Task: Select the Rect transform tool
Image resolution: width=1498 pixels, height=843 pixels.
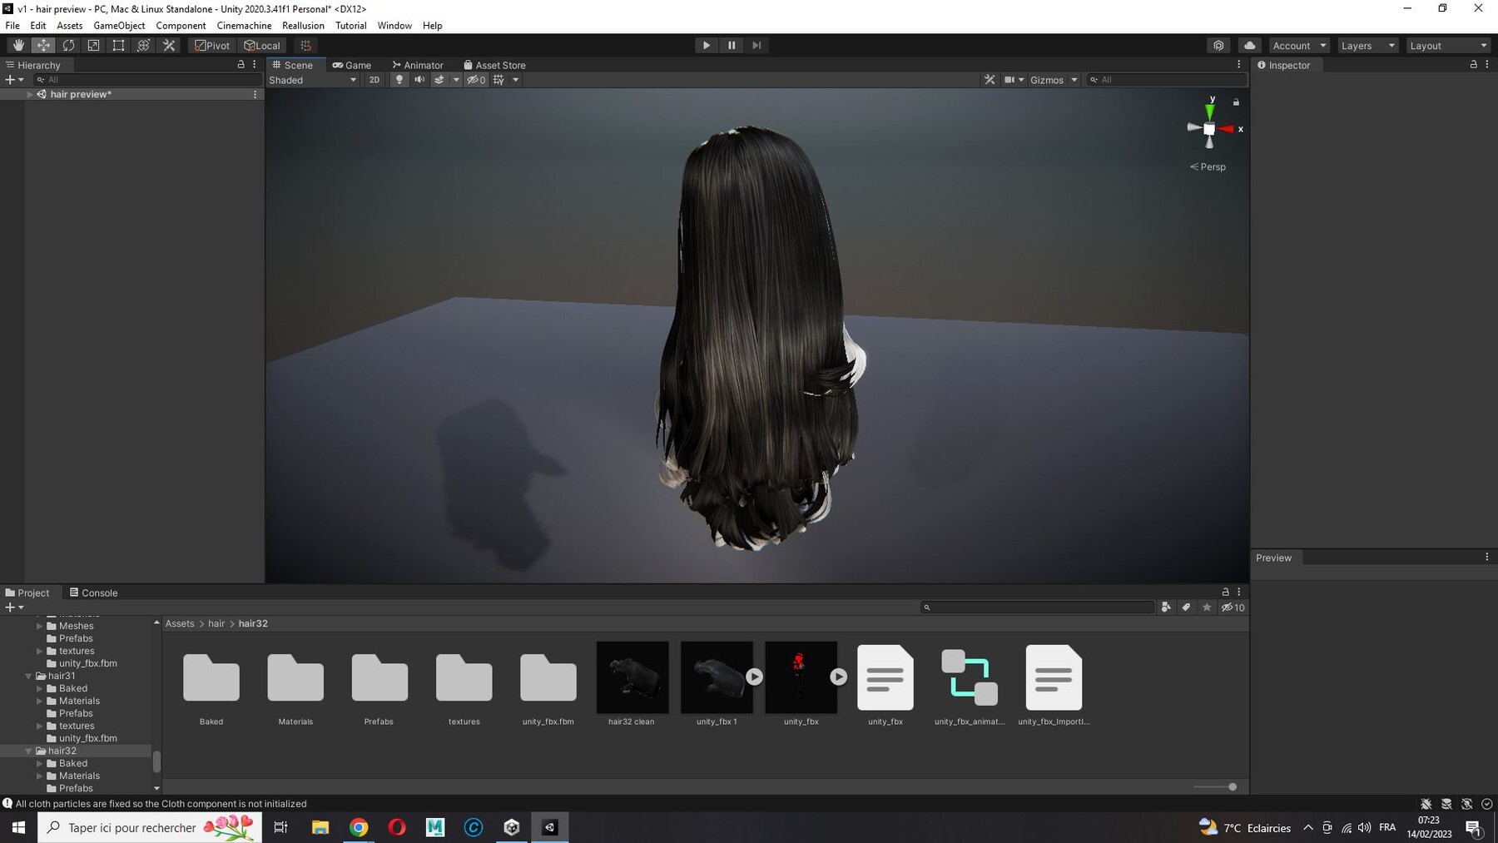Action: (x=118, y=46)
